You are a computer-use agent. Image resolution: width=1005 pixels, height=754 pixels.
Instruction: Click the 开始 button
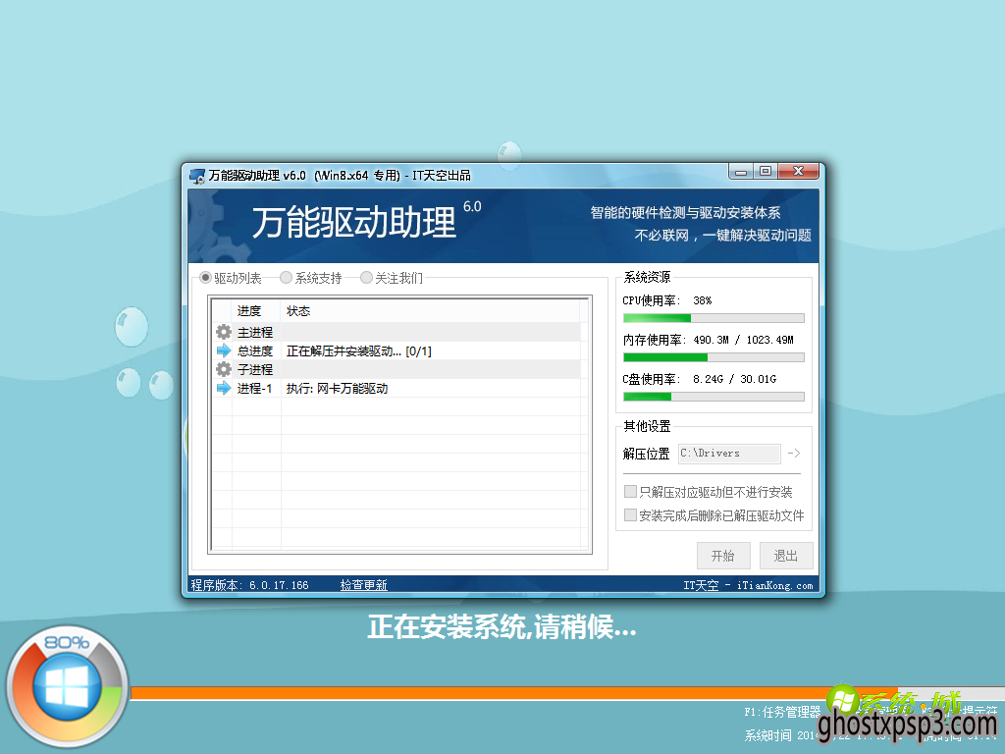point(723,556)
